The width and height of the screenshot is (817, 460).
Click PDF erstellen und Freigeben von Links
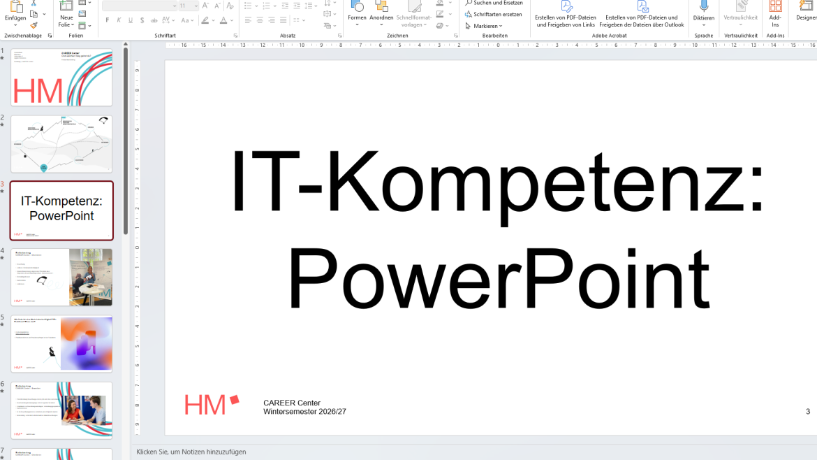coord(566,15)
